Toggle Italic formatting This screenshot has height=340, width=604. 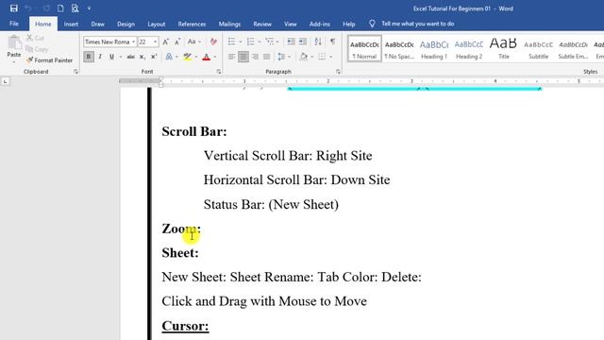(100, 57)
